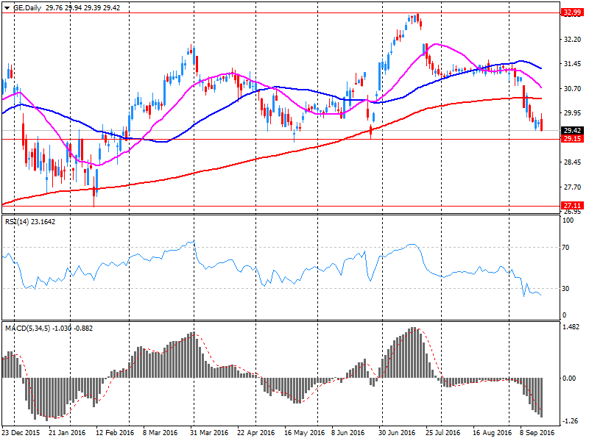Click the 8 Jun 2016 date label
The height and width of the screenshot is (441, 589).
tap(348, 432)
